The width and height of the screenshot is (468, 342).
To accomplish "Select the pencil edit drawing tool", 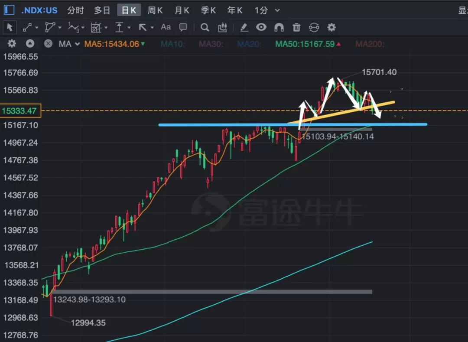I will click(244, 27).
